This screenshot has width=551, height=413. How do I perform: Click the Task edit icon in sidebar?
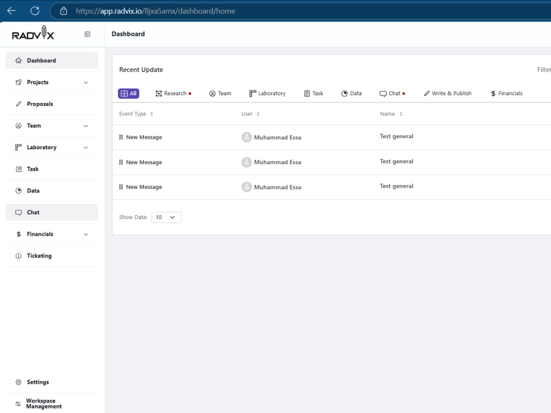pyautogui.click(x=19, y=169)
